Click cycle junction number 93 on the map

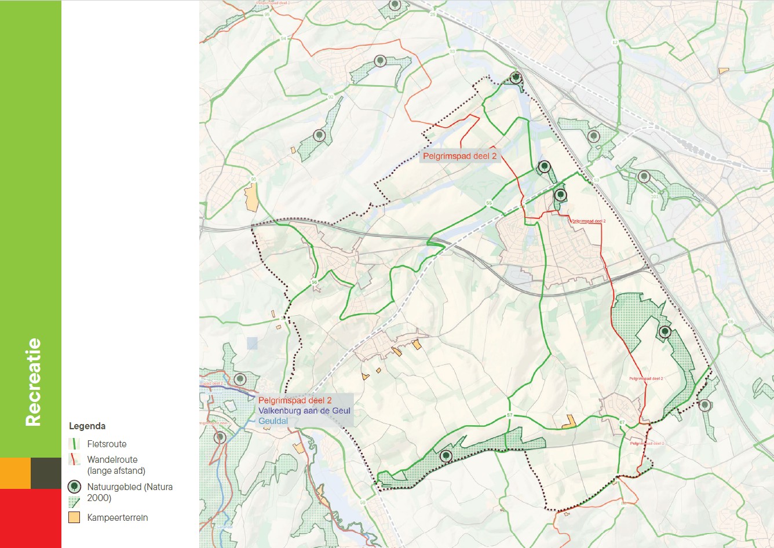(x=452, y=52)
